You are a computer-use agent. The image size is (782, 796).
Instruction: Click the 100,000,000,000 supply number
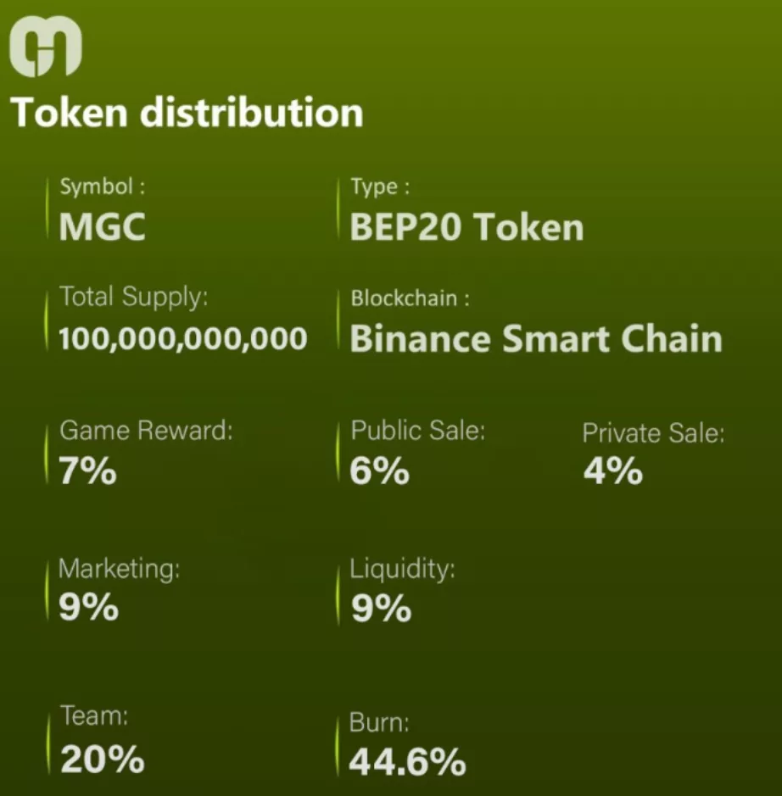tap(183, 339)
